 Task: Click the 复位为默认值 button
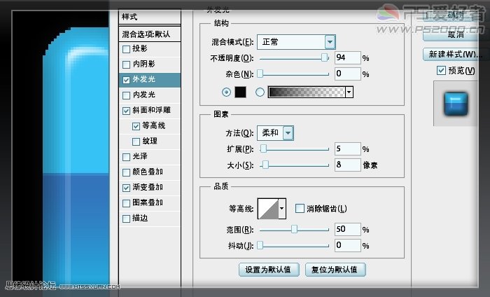(335, 270)
